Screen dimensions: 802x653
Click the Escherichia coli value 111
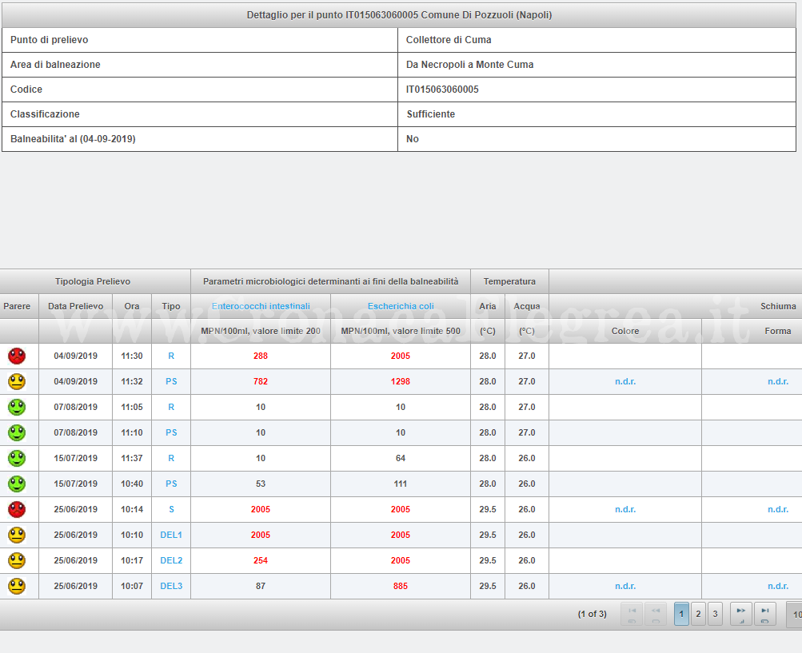click(x=401, y=484)
